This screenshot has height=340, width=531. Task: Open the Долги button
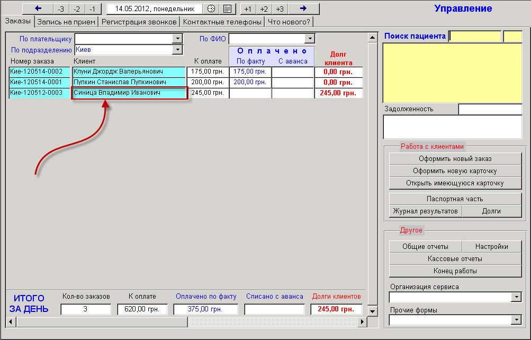point(492,211)
